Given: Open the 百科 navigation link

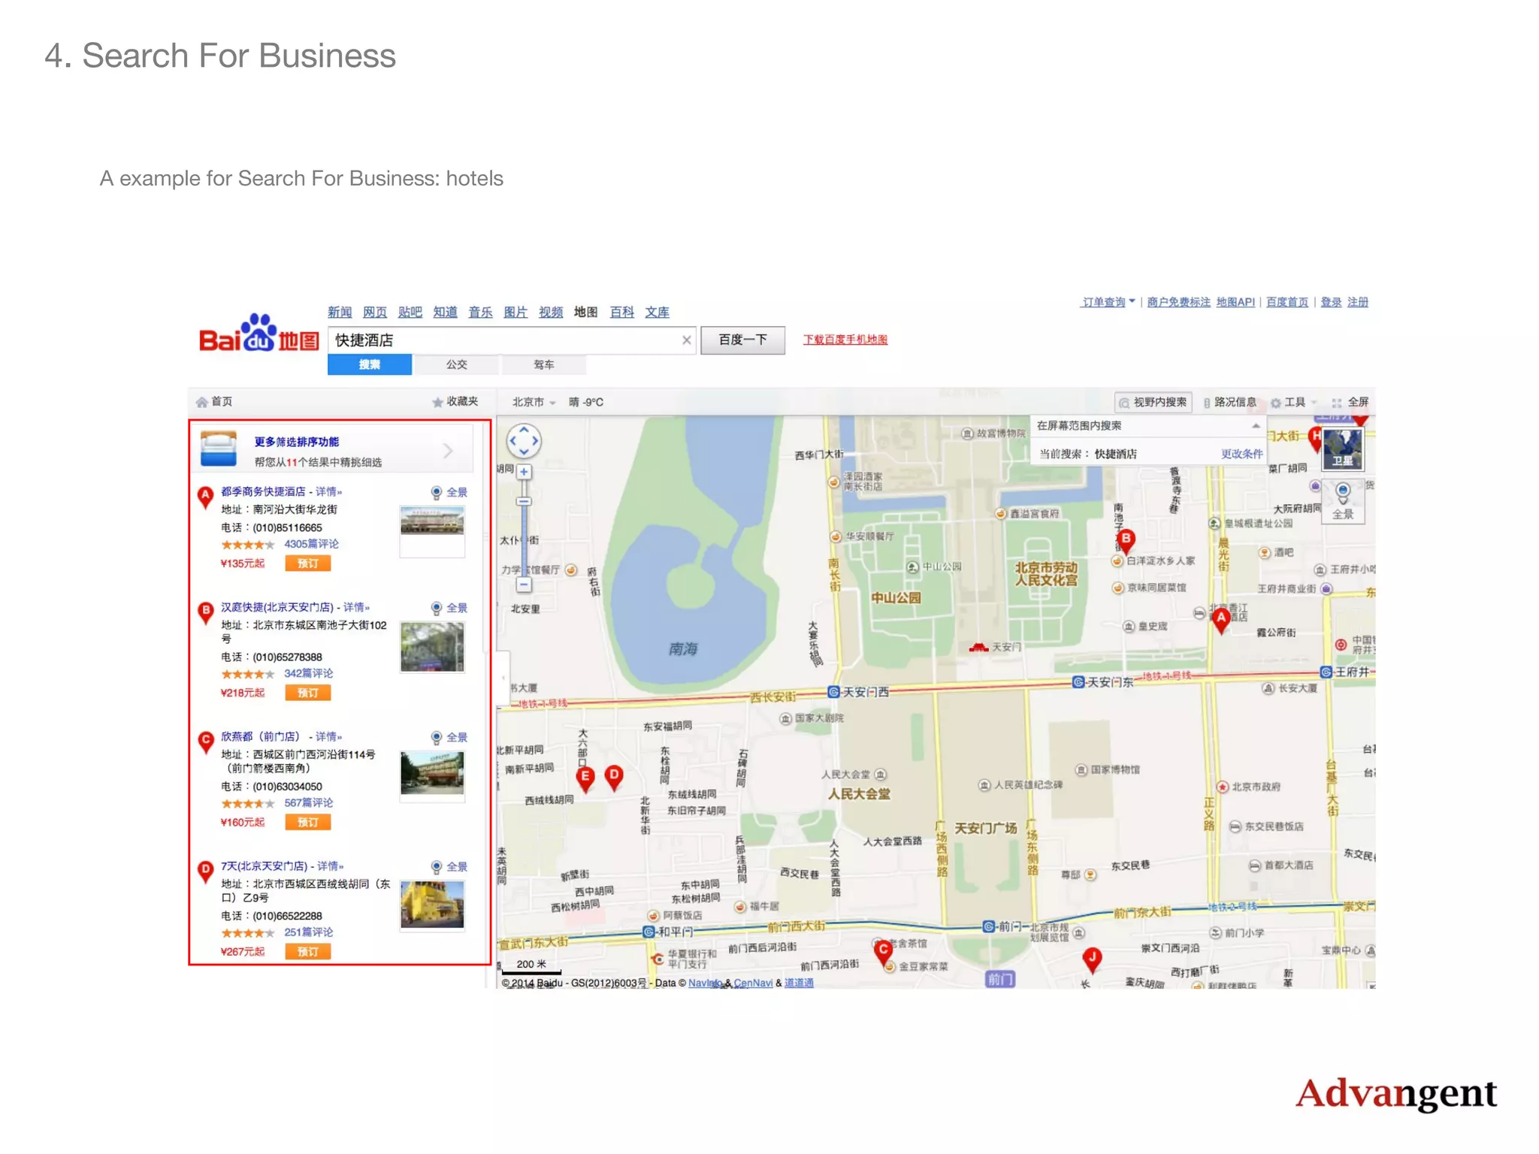Looking at the screenshot, I should [x=621, y=312].
